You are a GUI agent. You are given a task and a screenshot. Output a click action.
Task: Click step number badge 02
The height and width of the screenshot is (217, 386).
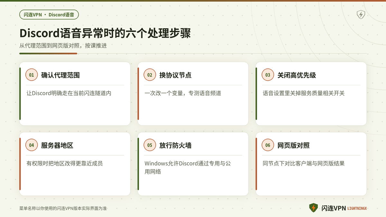pyautogui.click(x=150, y=75)
